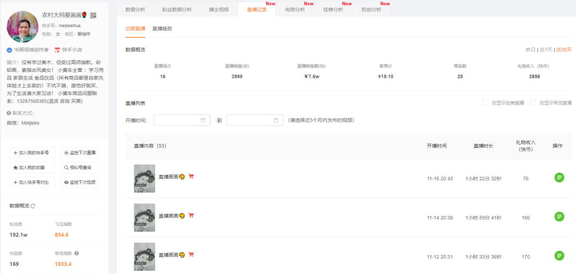Click the 带货指数 info icon

[x=76, y=253]
